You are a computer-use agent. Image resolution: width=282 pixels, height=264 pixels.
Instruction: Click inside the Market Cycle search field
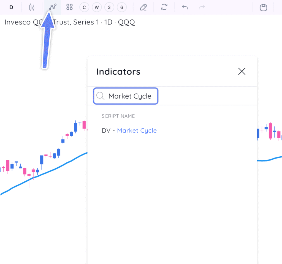(x=129, y=96)
